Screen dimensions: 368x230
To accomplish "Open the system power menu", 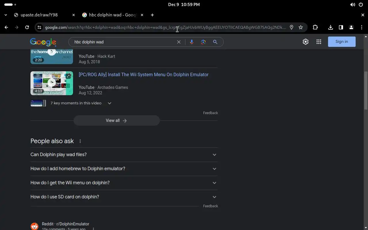I will [x=361, y=5].
